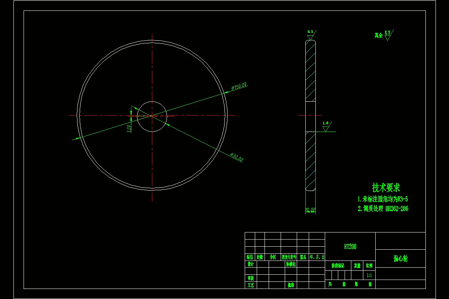This screenshot has height=299, width=449.
Task: Click the 标准化 cell label
Action: (x=291, y=264)
